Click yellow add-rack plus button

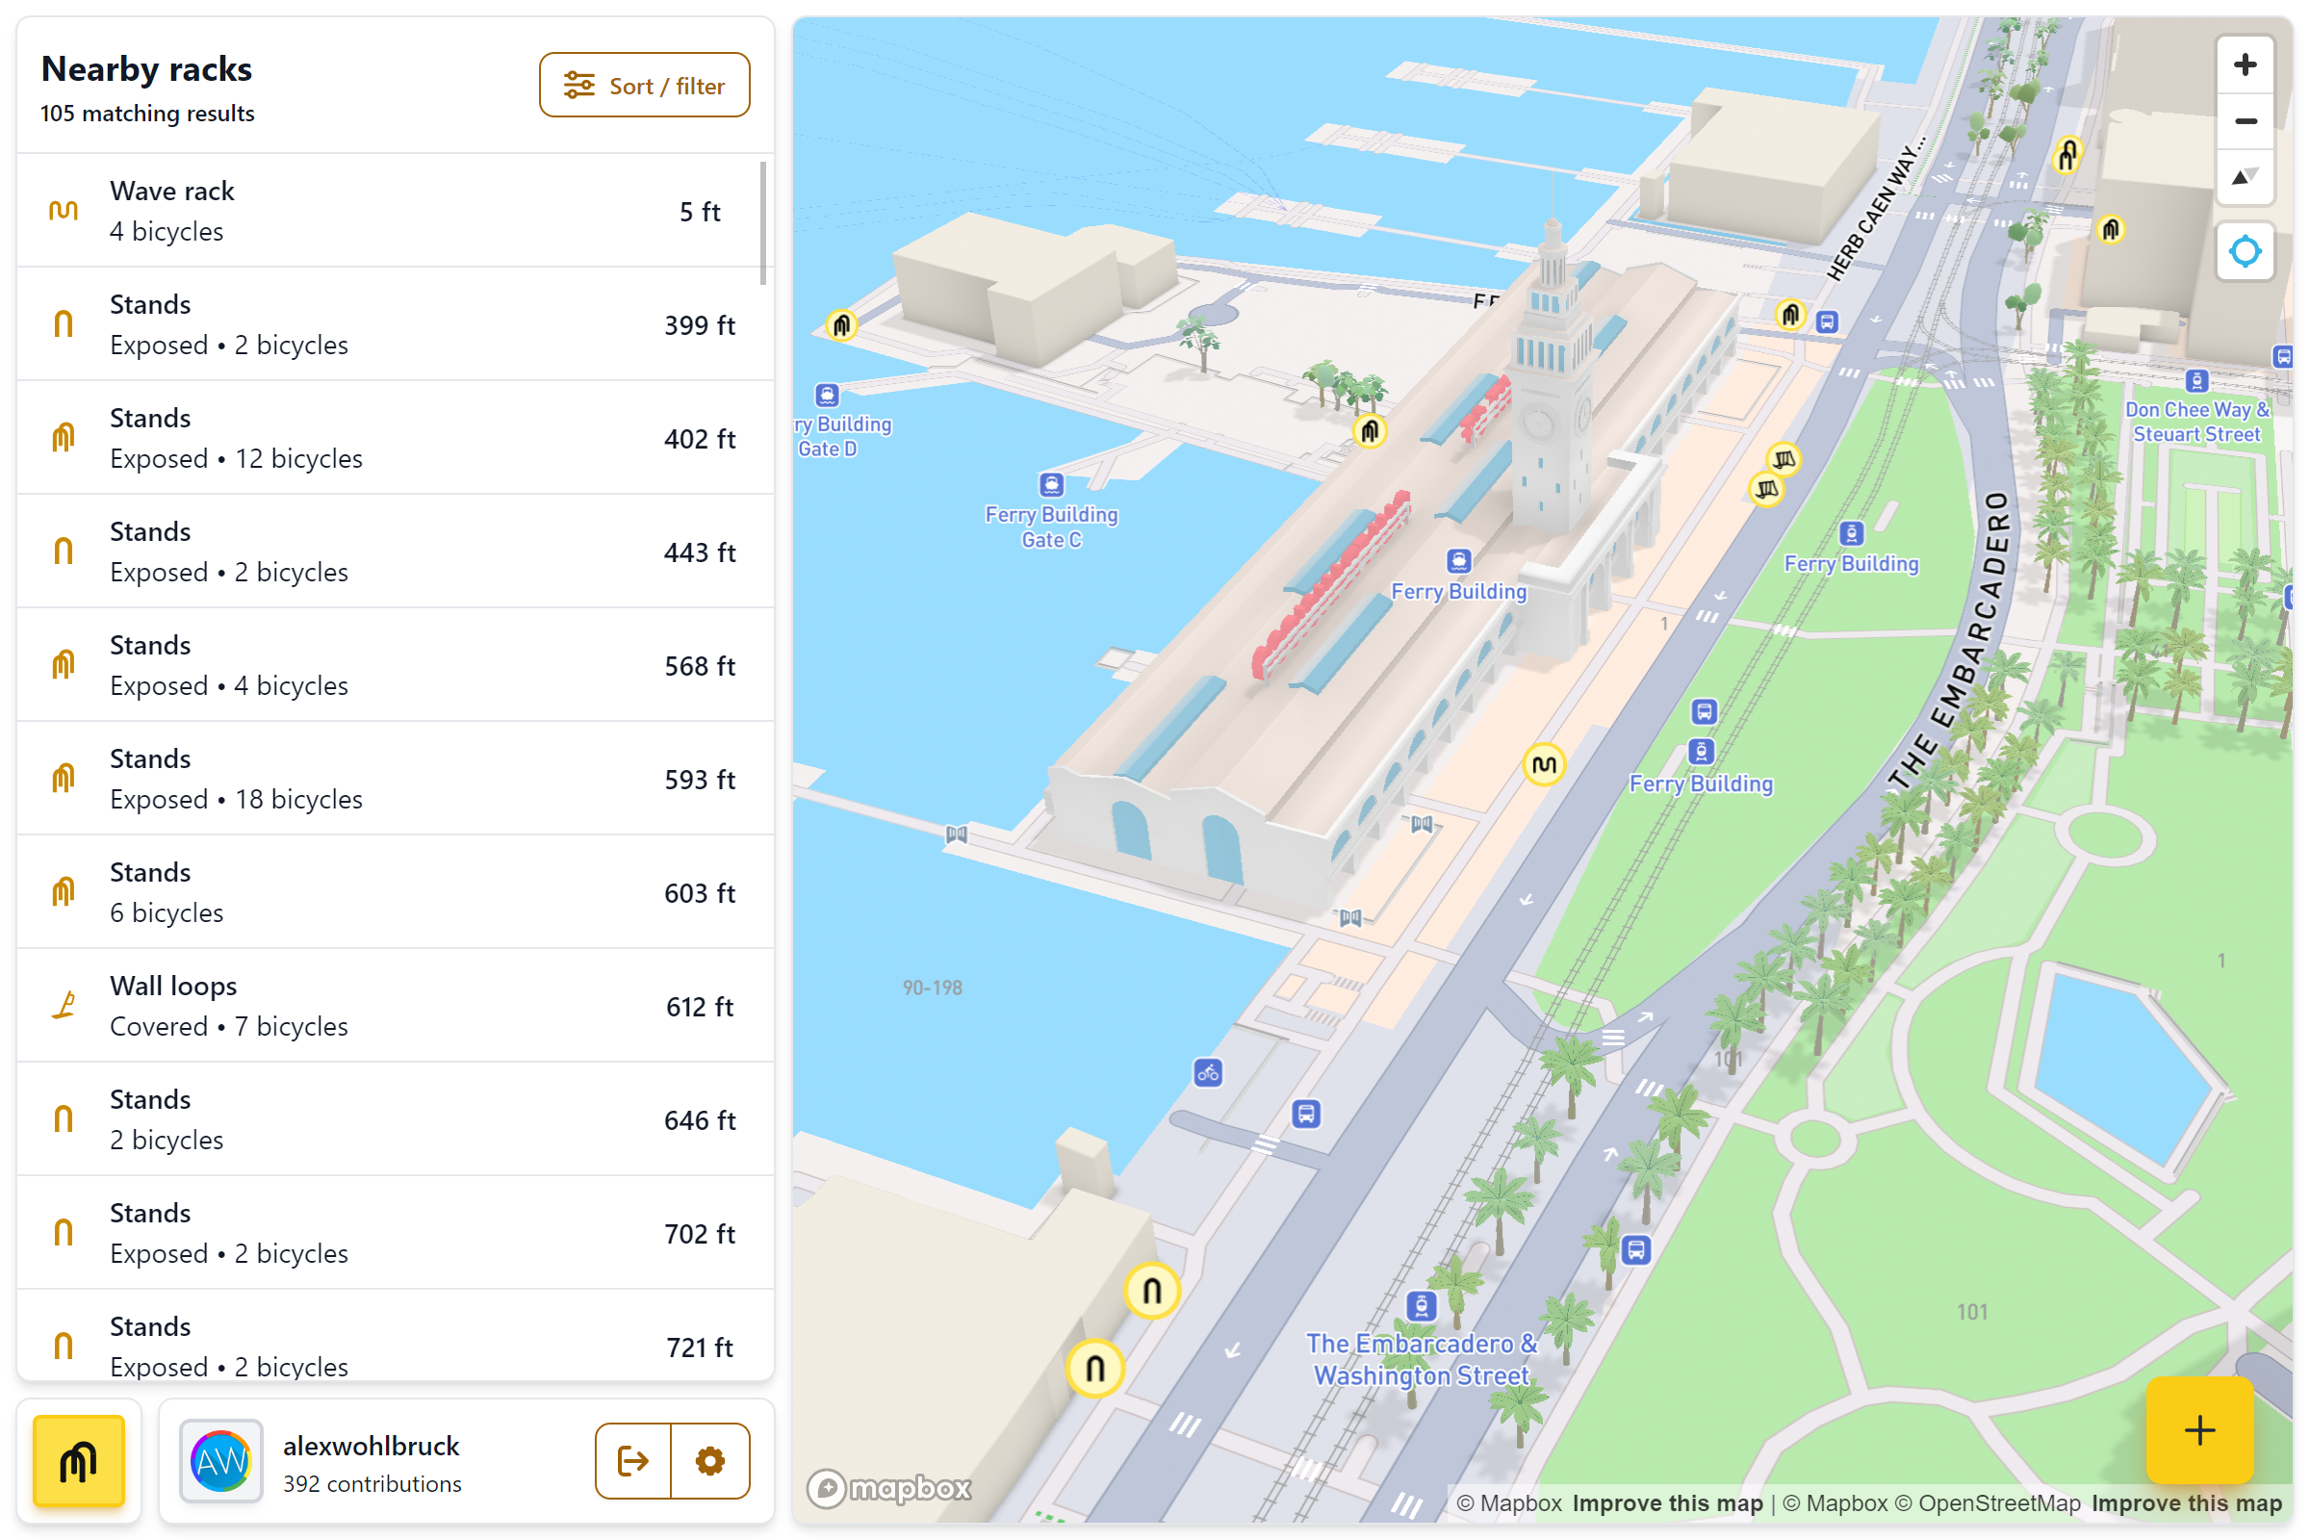(x=2199, y=1429)
